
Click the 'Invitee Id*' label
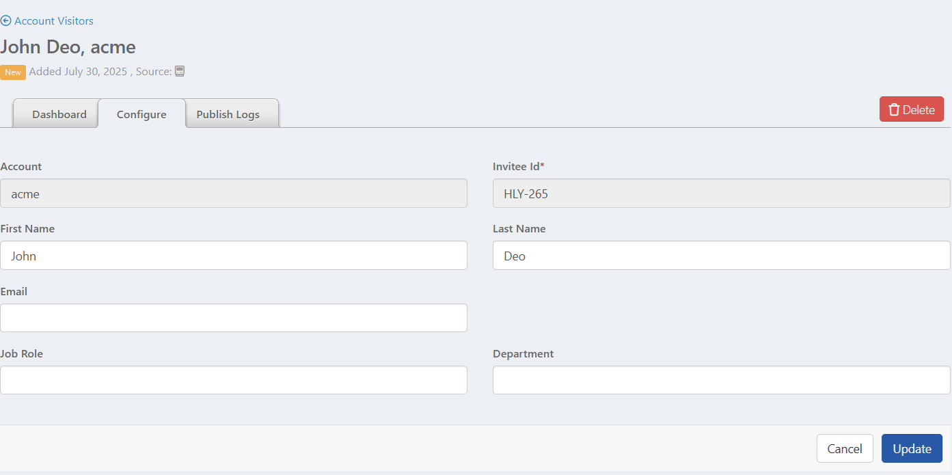519,166
